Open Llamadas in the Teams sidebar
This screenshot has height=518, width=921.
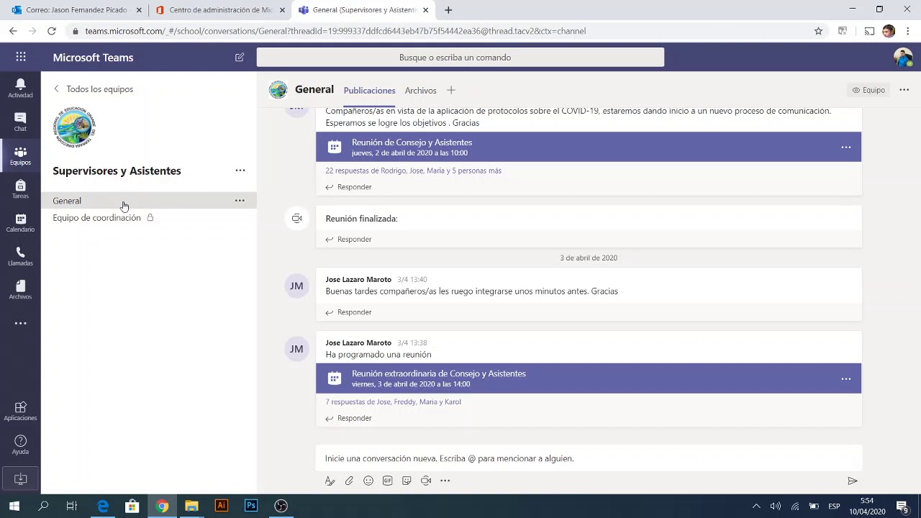[20, 256]
